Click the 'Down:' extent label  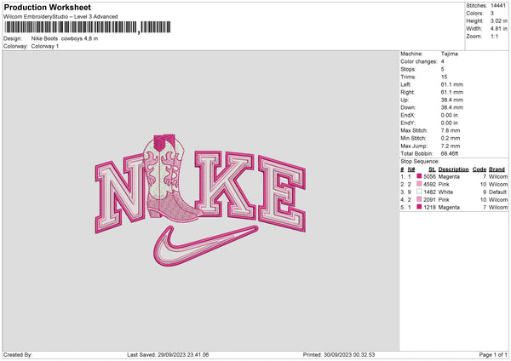pyautogui.click(x=408, y=107)
